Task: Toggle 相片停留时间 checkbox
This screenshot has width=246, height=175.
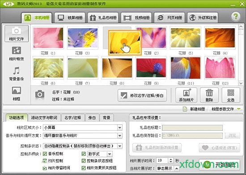Action: click(x=45, y=168)
